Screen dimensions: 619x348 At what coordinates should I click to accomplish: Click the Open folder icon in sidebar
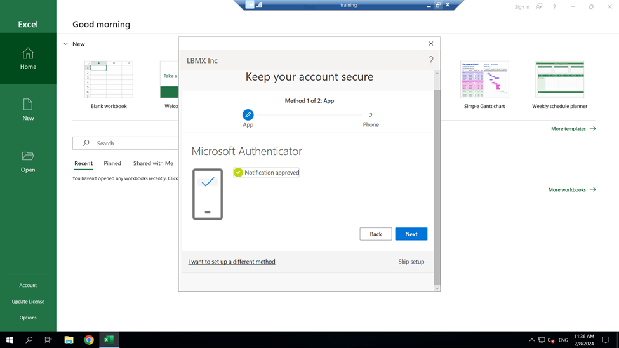[x=28, y=161]
